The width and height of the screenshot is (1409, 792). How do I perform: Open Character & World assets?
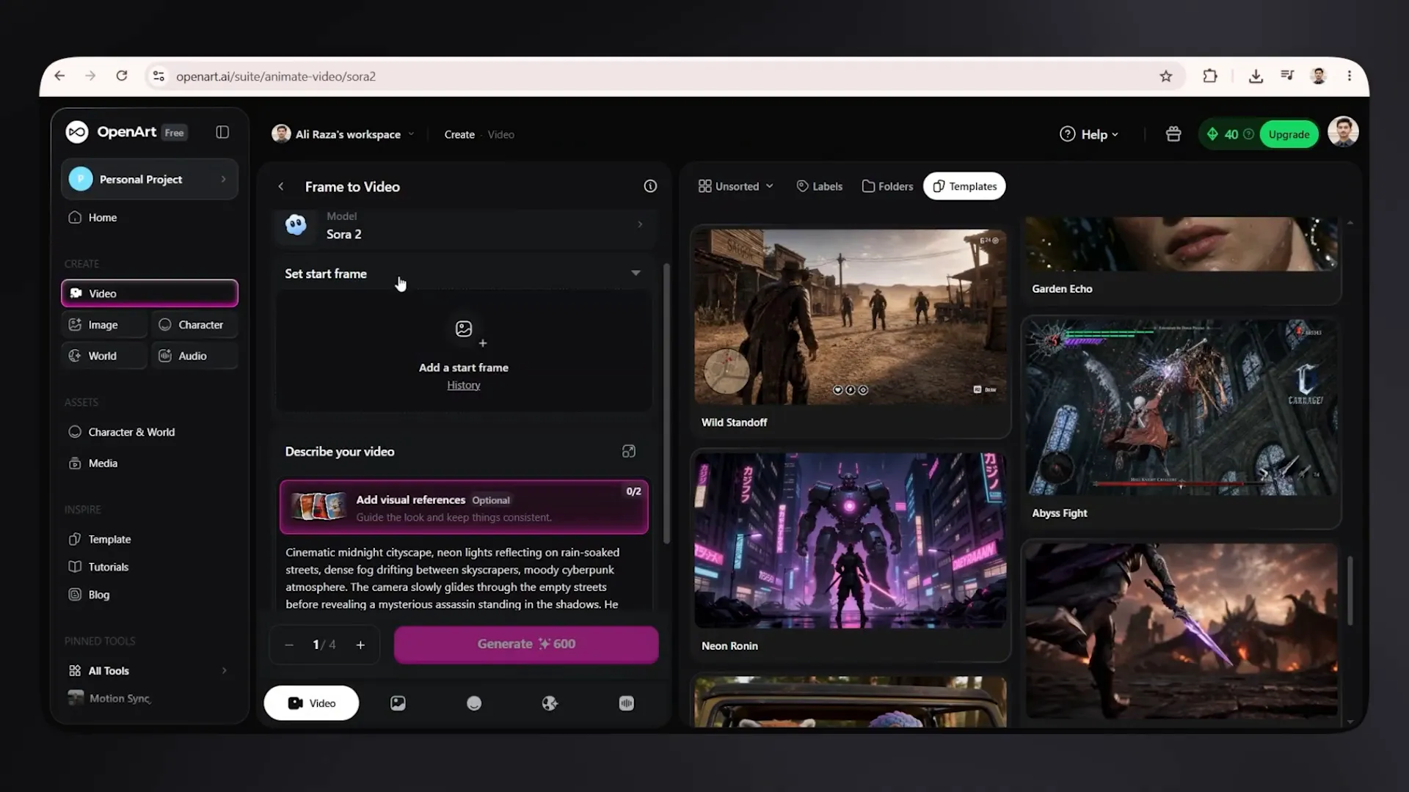tap(131, 432)
